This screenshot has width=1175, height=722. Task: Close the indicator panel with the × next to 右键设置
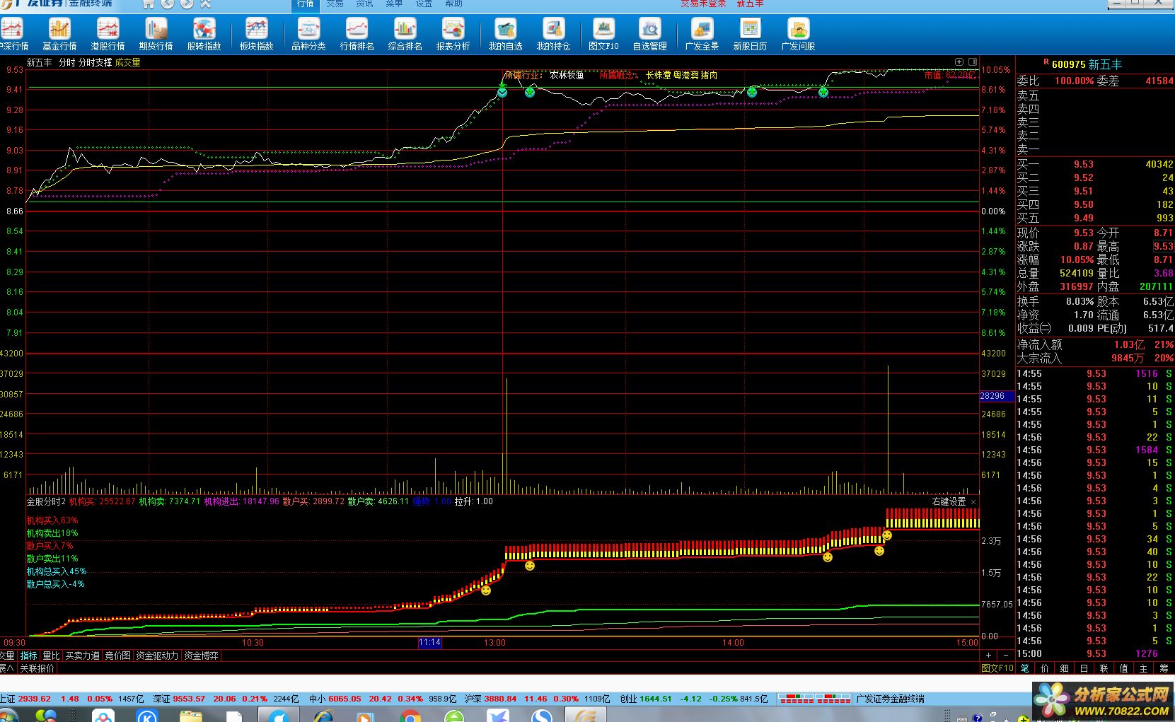(x=973, y=502)
